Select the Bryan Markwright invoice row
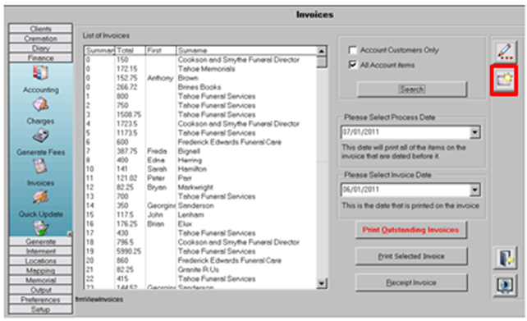This screenshot has height=321, width=527. click(200, 187)
